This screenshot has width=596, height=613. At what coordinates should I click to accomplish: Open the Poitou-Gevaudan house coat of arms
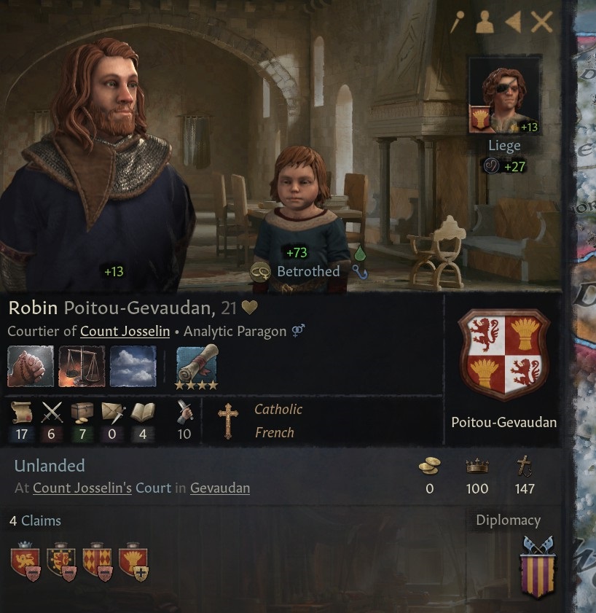(x=503, y=355)
